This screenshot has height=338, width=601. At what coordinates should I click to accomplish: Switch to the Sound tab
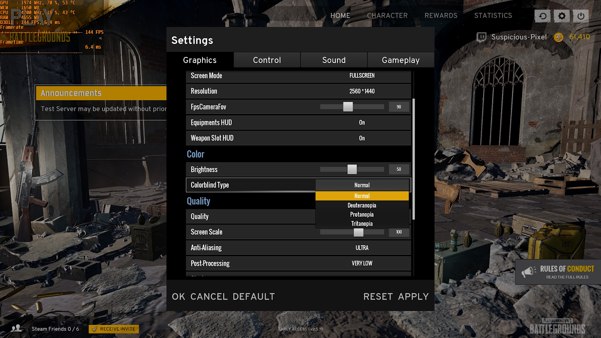pyautogui.click(x=334, y=60)
